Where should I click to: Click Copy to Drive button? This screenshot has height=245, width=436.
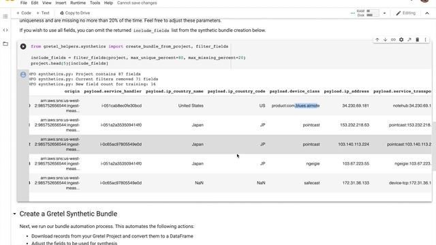[x=75, y=13]
